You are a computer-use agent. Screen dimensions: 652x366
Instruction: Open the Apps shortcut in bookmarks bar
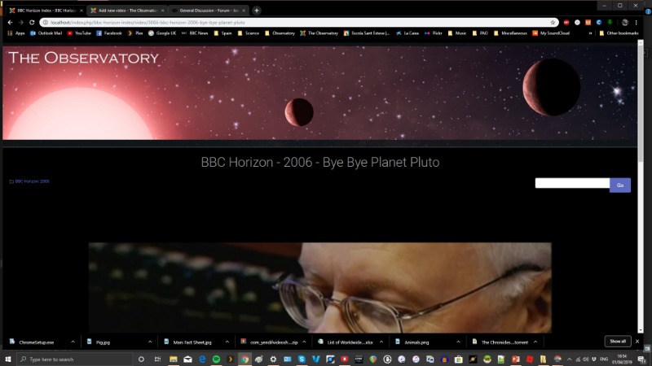point(16,33)
